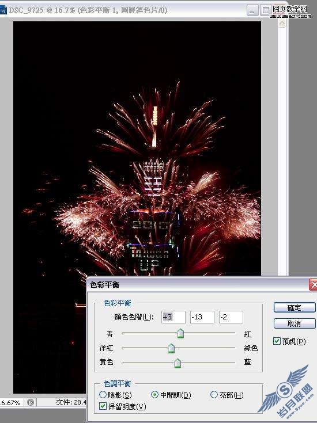This screenshot has width=317, height=423.
Task: Maximize the DSC_9725 document window
Action: point(266,10)
